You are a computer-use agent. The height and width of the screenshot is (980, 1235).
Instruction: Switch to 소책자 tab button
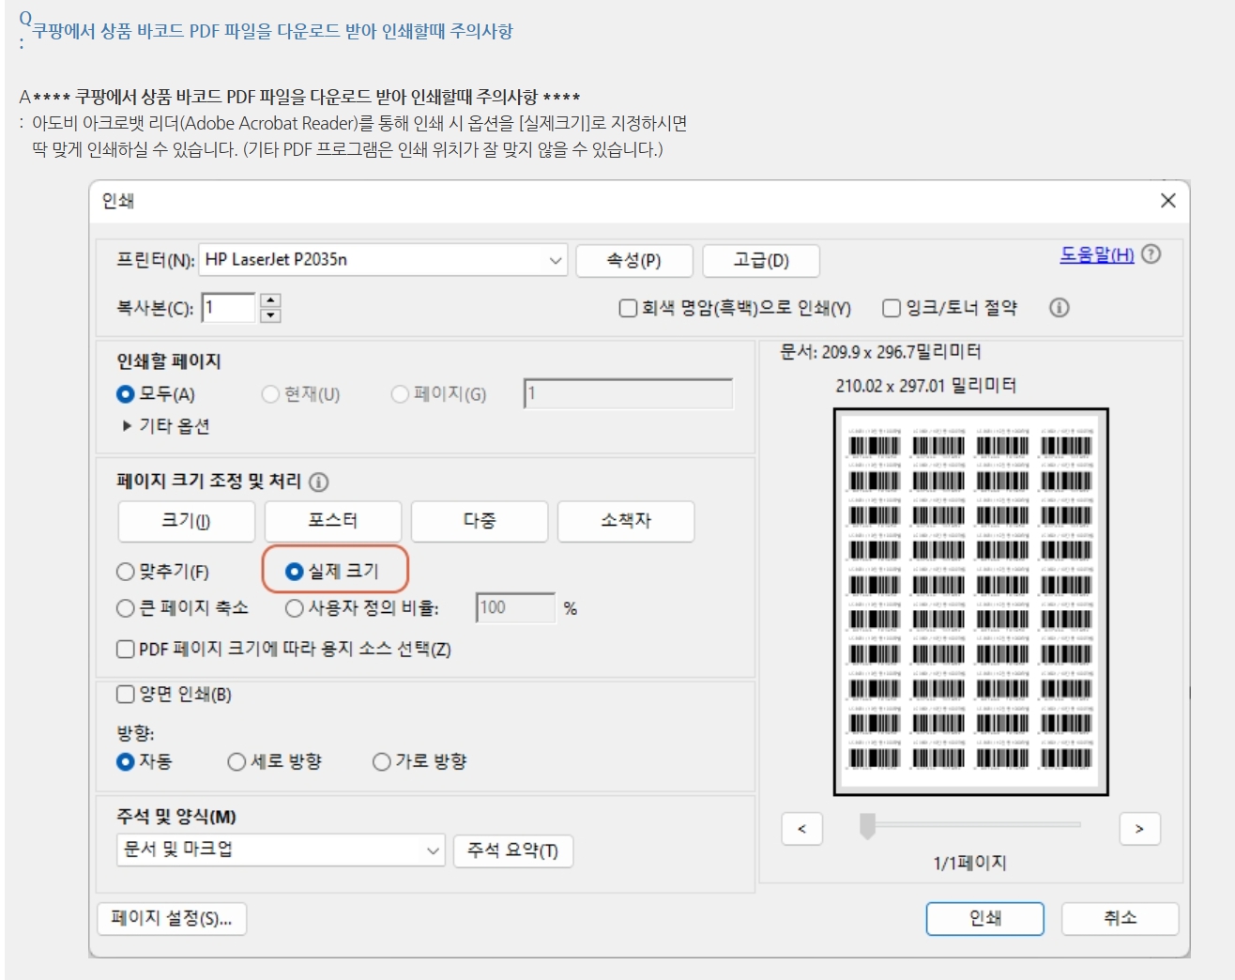[x=626, y=521]
